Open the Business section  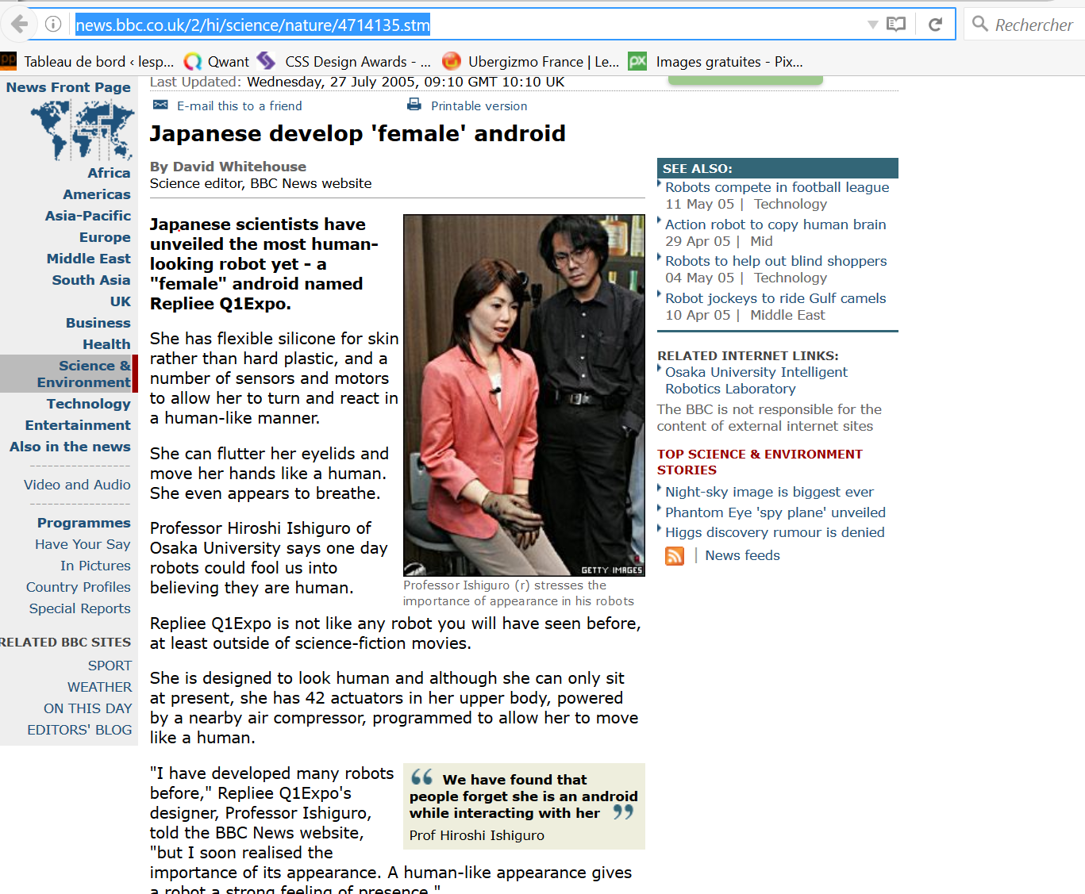coord(98,323)
